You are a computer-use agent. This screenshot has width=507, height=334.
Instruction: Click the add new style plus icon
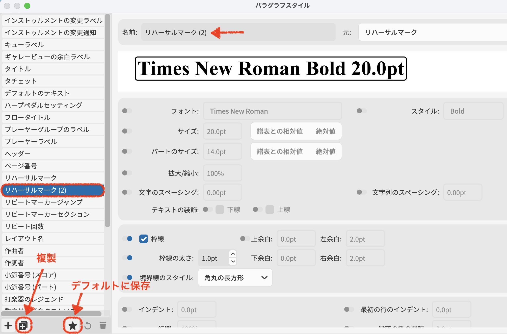pos(8,325)
